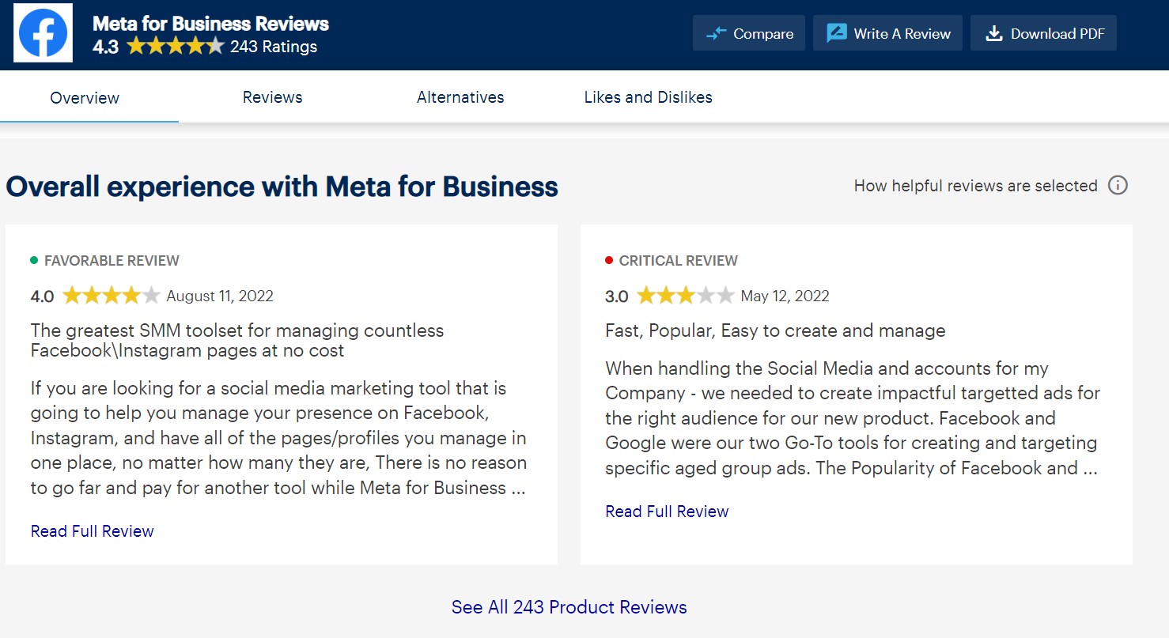This screenshot has width=1169, height=638.
Task: Click See All 243 Product Reviews
Action: [x=569, y=607]
